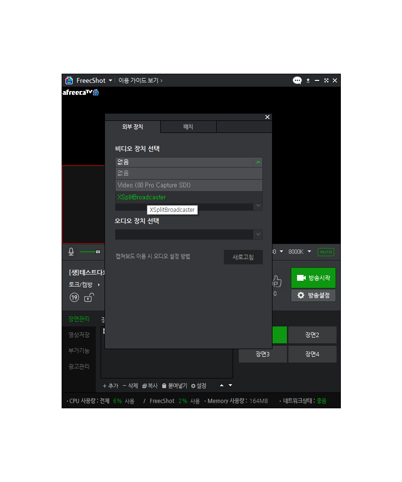
Task: Click the afreecaTV logo in preview
Action: click(80, 92)
